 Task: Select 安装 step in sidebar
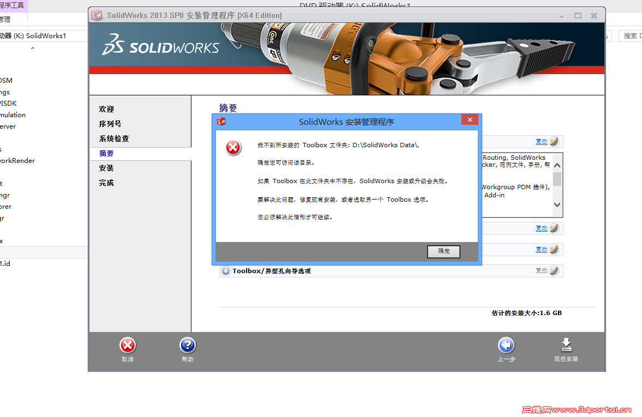pos(106,168)
